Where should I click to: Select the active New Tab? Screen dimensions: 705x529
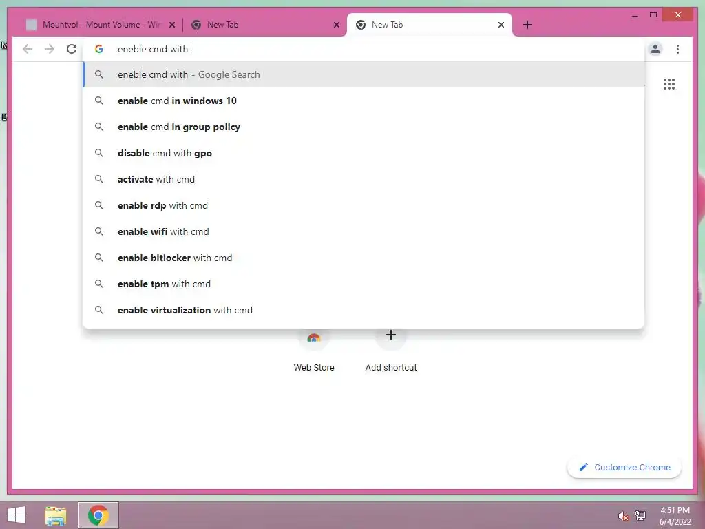[430, 25]
